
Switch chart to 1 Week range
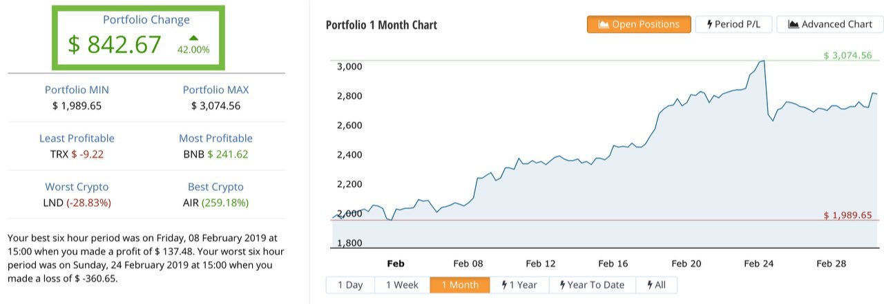coord(402,285)
